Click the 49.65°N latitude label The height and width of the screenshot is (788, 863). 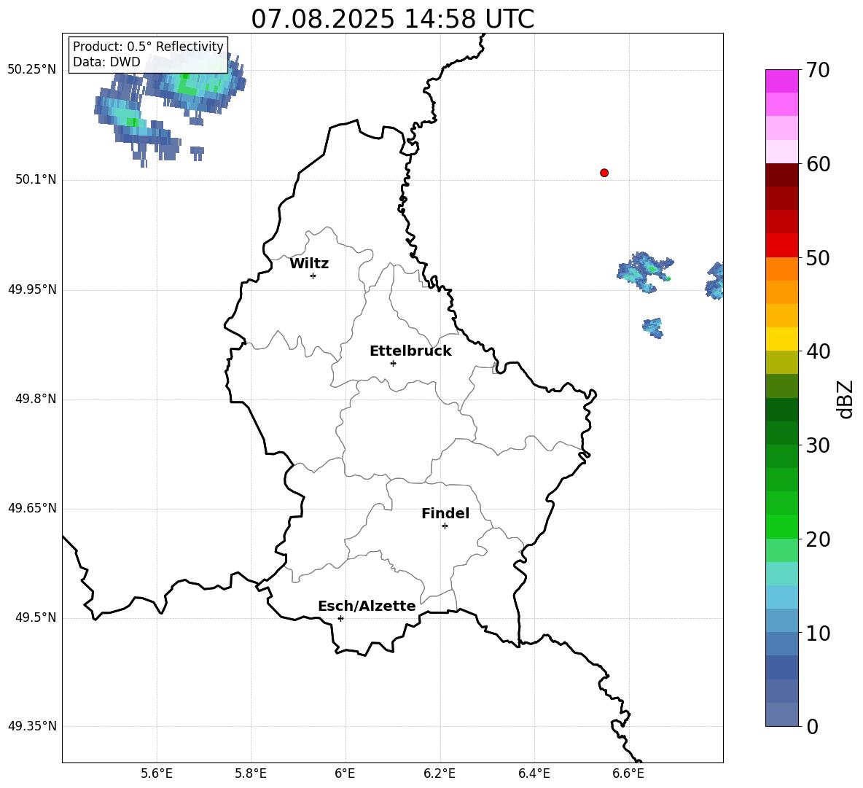click(31, 507)
